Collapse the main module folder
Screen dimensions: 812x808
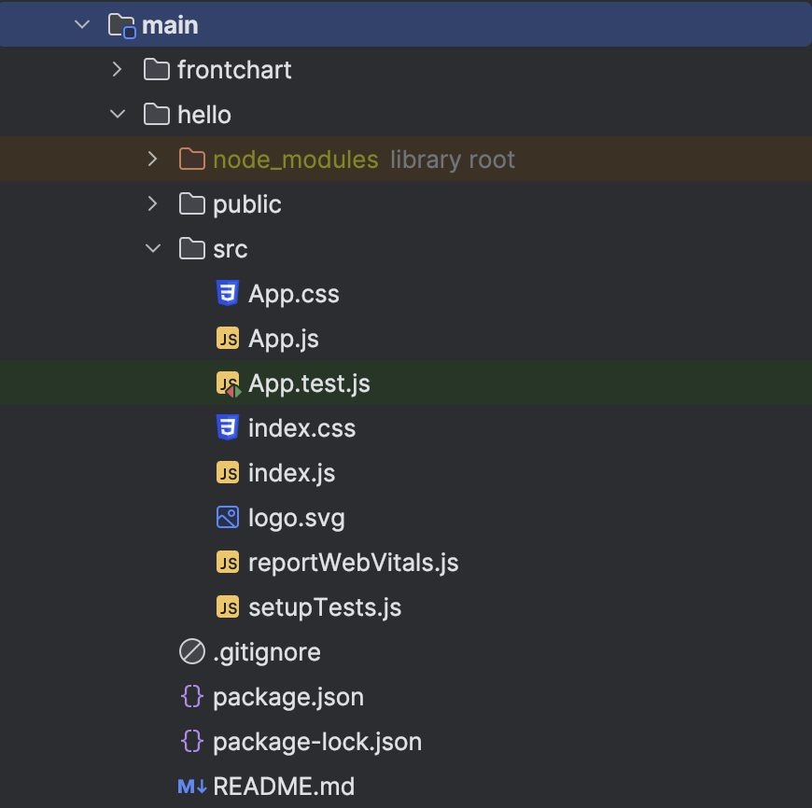point(82,25)
